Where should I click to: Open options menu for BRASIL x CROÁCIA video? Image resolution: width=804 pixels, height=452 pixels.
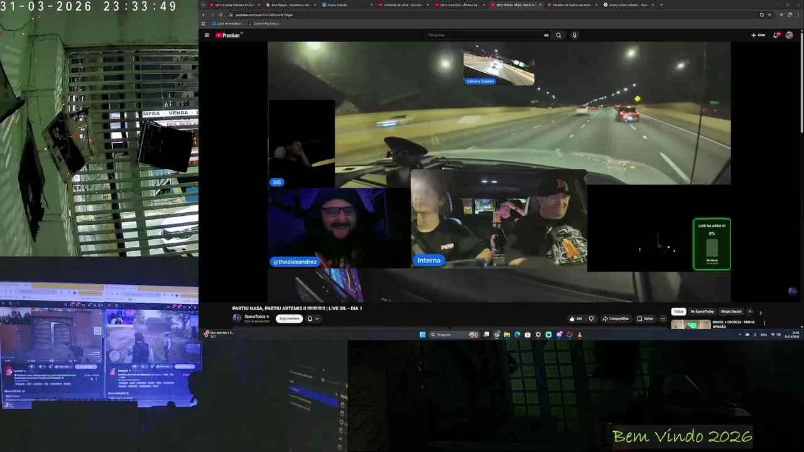click(x=764, y=323)
